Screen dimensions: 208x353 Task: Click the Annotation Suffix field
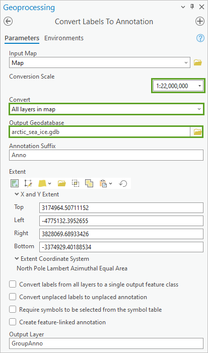pos(106,155)
